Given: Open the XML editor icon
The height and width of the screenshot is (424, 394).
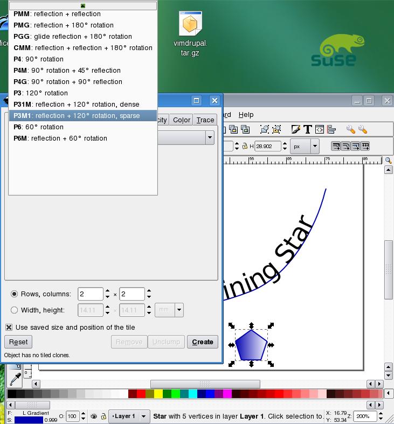Looking at the screenshot, I should click(320, 129).
